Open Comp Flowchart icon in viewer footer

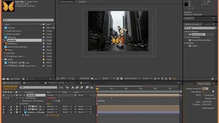click(x=166, y=79)
